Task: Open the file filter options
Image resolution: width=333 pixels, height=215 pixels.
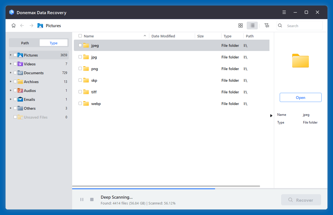Action: coord(267,25)
